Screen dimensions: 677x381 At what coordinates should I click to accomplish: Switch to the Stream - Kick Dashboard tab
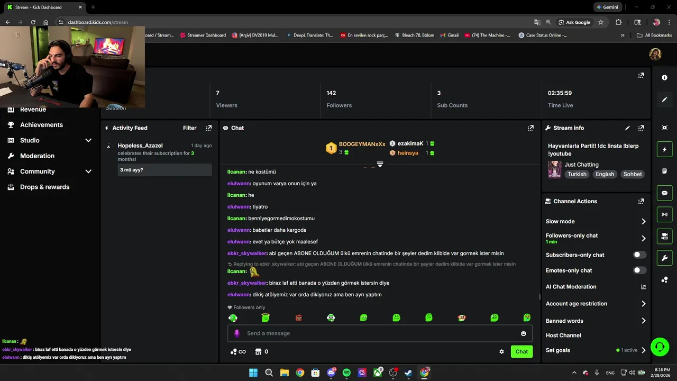pos(44,7)
